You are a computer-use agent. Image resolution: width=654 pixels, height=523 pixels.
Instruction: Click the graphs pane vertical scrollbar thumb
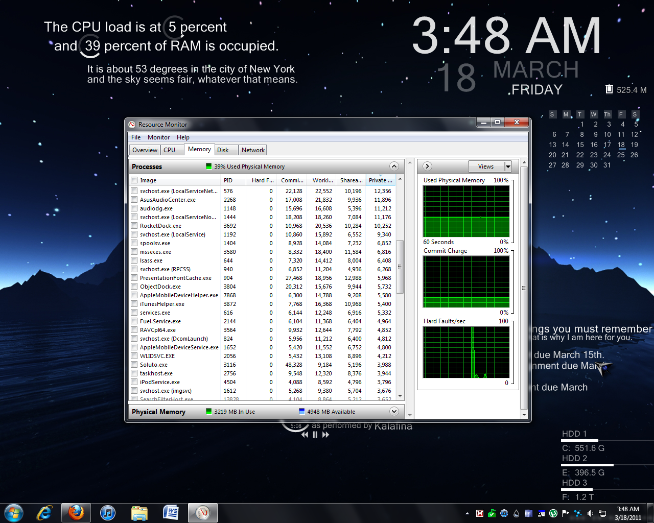point(524,288)
